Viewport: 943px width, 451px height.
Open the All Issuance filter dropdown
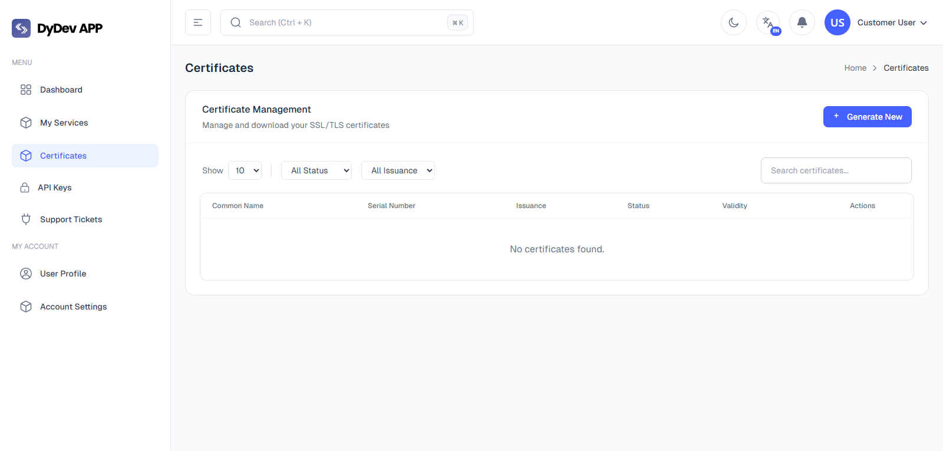click(398, 170)
